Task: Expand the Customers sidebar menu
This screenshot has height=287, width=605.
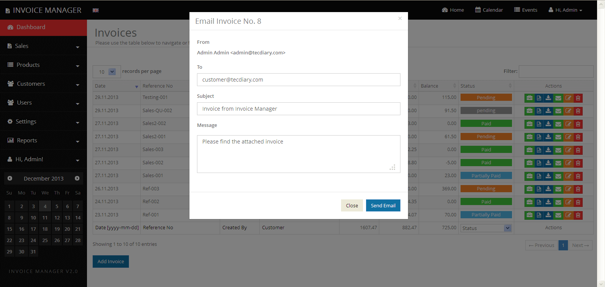Action: pos(43,84)
